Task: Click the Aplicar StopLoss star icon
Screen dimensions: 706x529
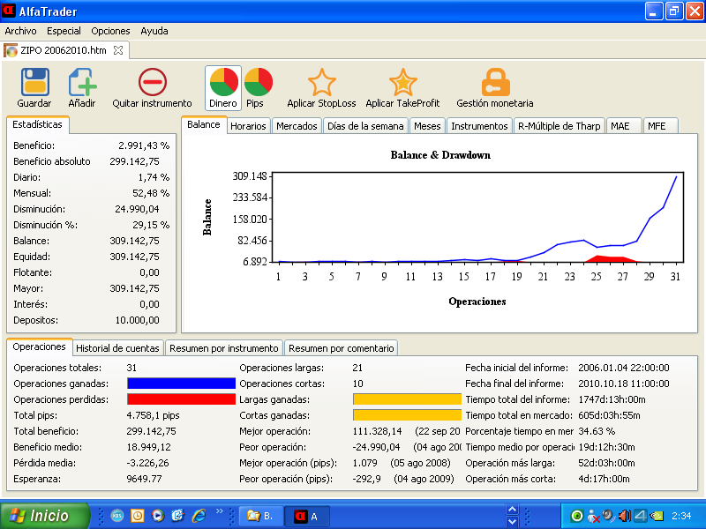Action: point(321,83)
